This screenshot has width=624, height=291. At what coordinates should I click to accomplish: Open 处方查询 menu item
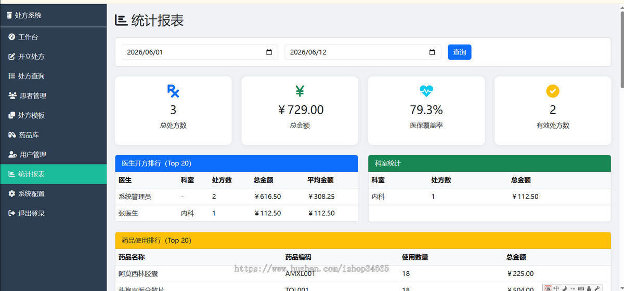click(54, 76)
